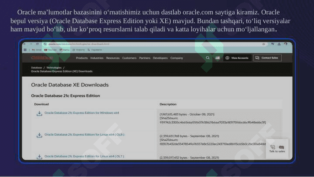Open the Customers menu
The image size is (314, 177).
129,58
